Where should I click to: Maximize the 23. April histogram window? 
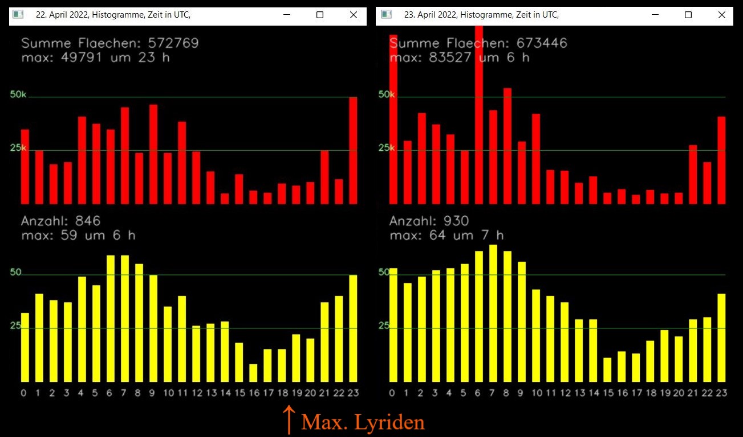pyautogui.click(x=688, y=15)
